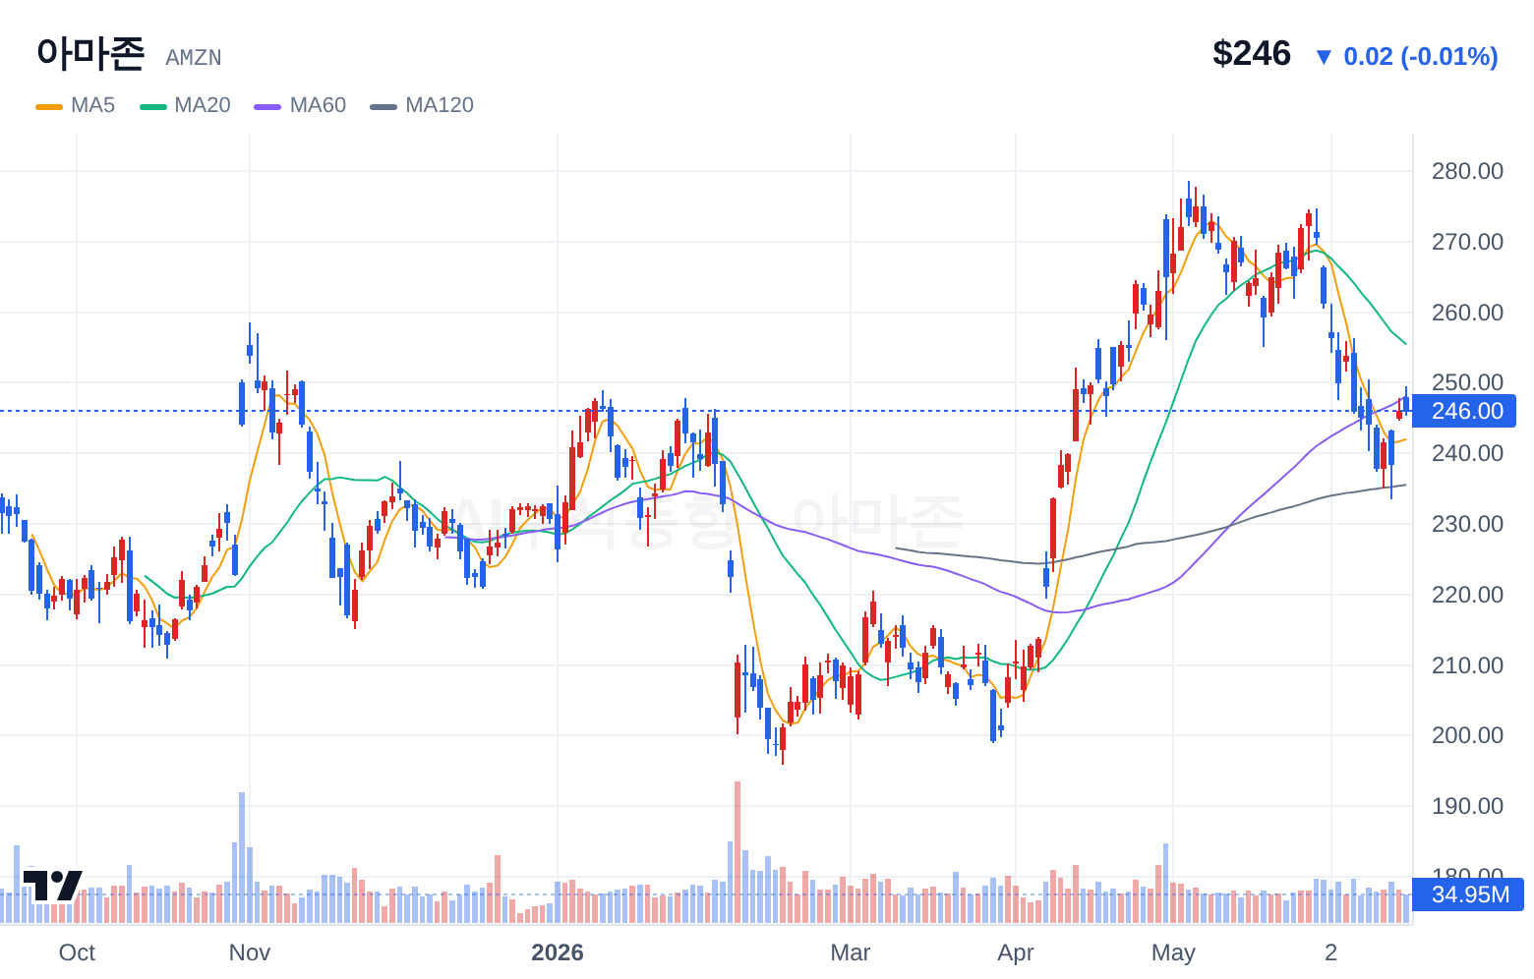Click the Oct time axis label
Image resolution: width=1534 pixels, height=979 pixels.
(77, 952)
